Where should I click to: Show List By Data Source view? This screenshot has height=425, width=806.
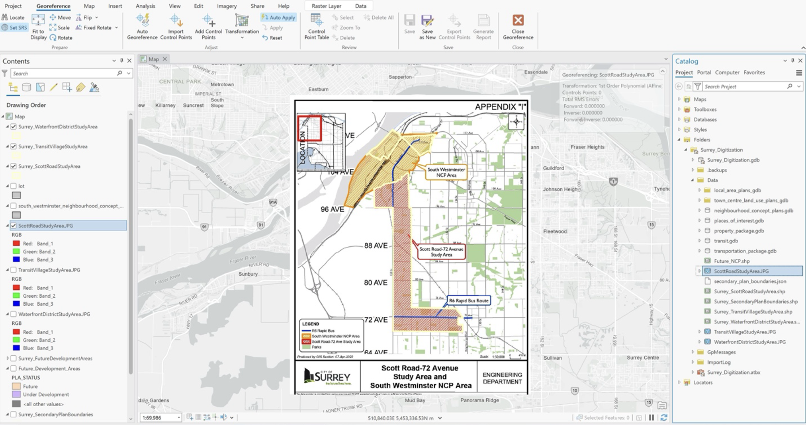tap(26, 88)
